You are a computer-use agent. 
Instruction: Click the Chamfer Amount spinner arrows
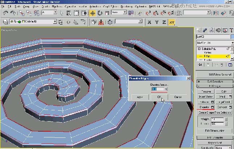click(x=166, y=89)
